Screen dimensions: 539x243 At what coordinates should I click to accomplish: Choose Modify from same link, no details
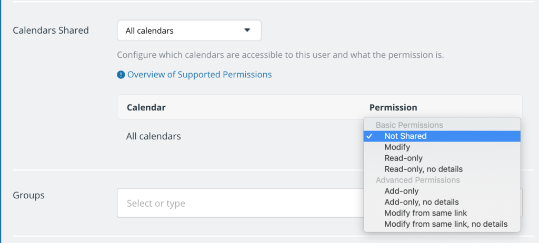point(442,224)
